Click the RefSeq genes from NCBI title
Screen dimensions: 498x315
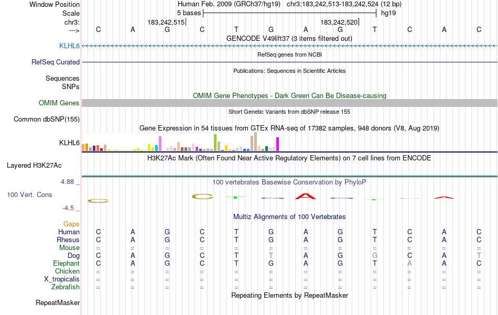click(289, 55)
